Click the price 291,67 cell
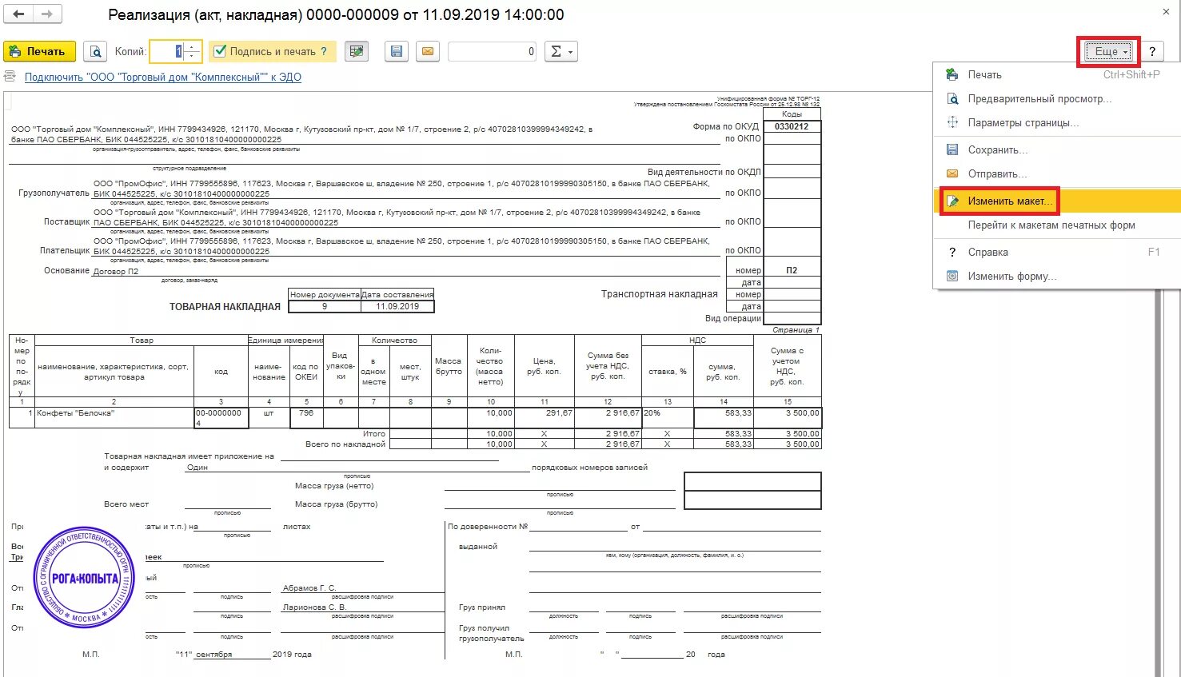This screenshot has width=1181, height=677. (x=545, y=417)
